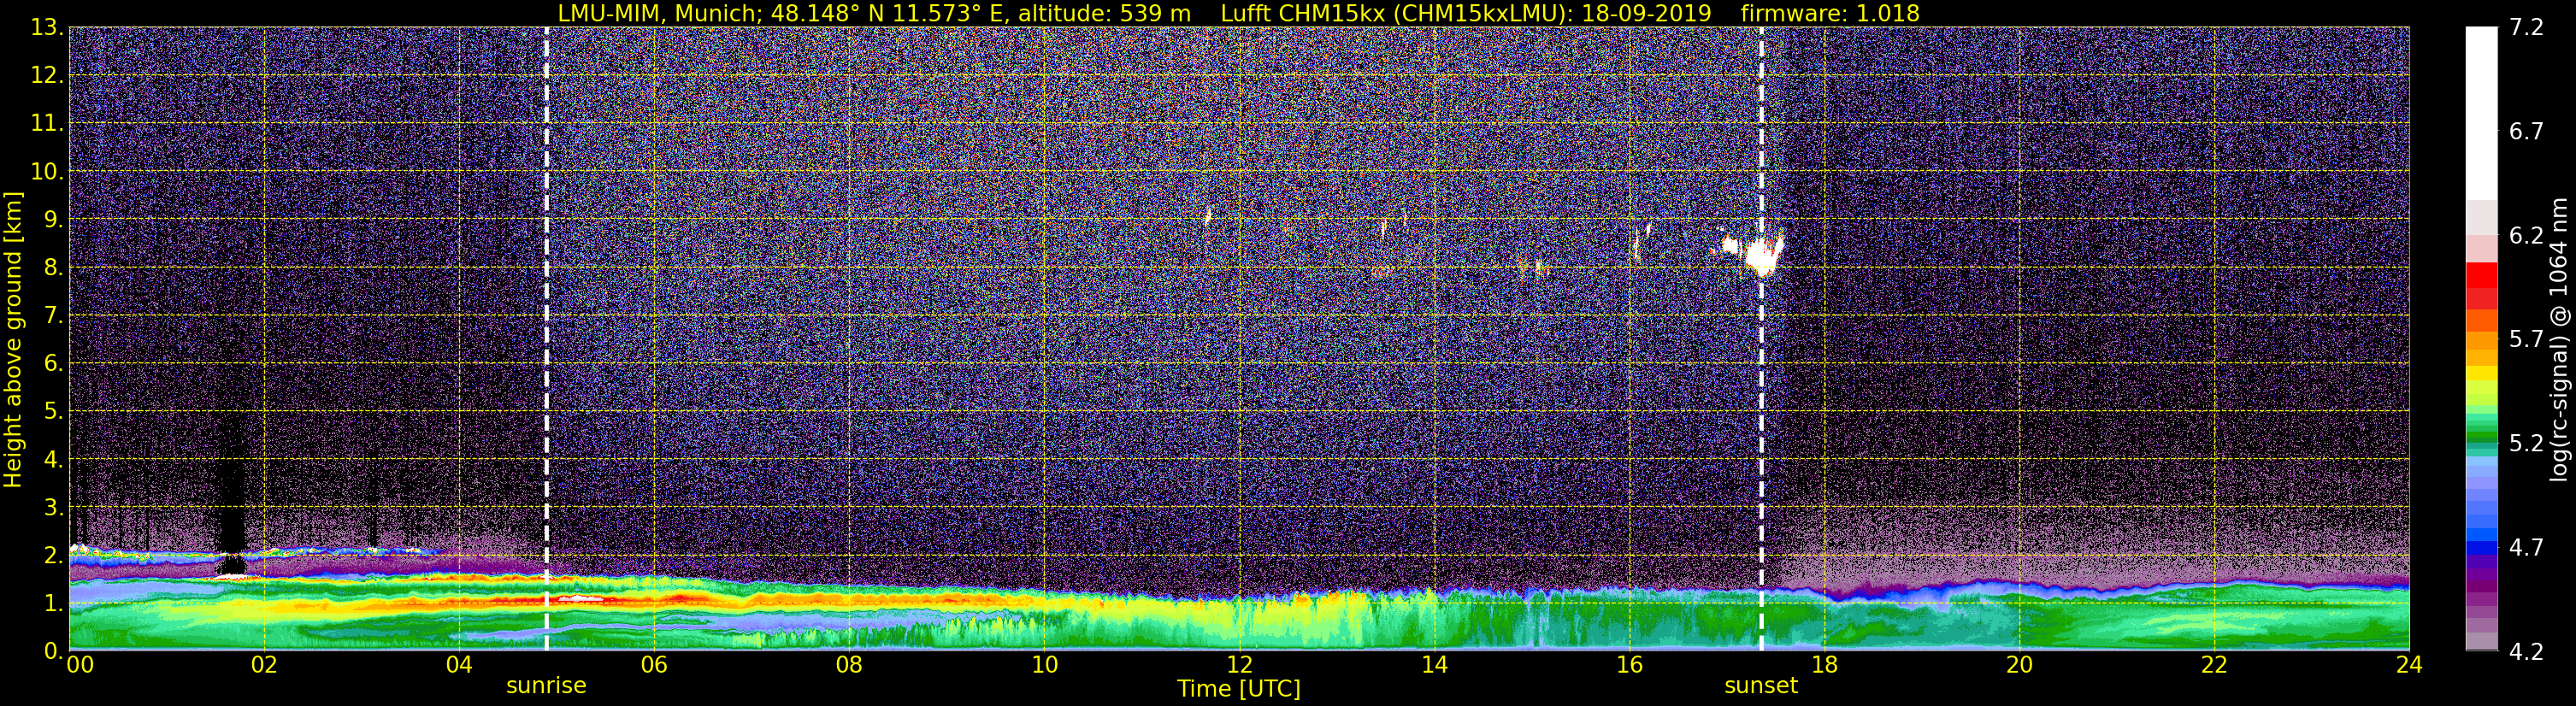The image size is (2576, 706).
Task: Click the height axis tick '8.'
Action: click(54, 267)
